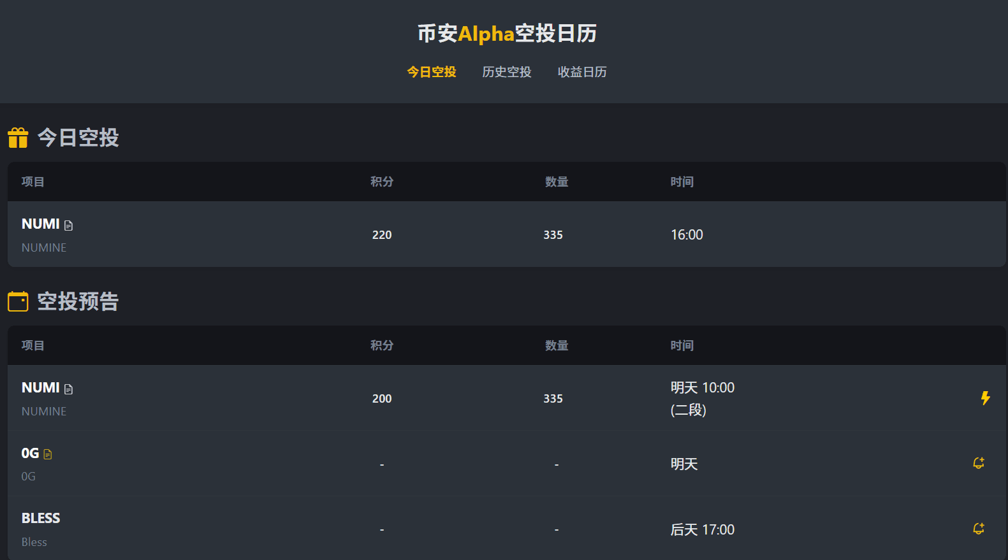
Task: Set reminder bell for the BLESS airdrop
Action: click(979, 529)
